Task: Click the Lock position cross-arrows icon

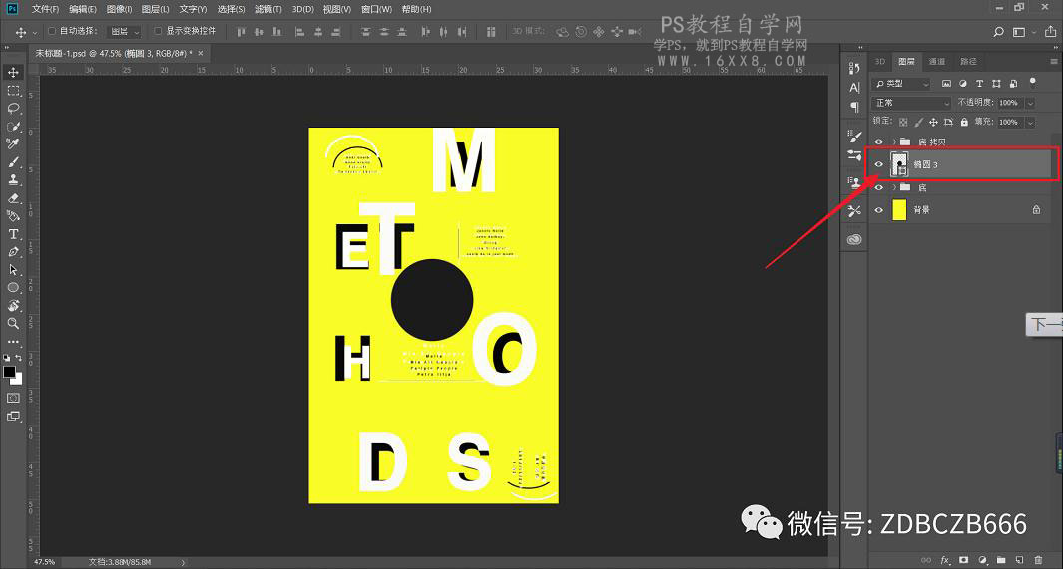Action: (933, 122)
